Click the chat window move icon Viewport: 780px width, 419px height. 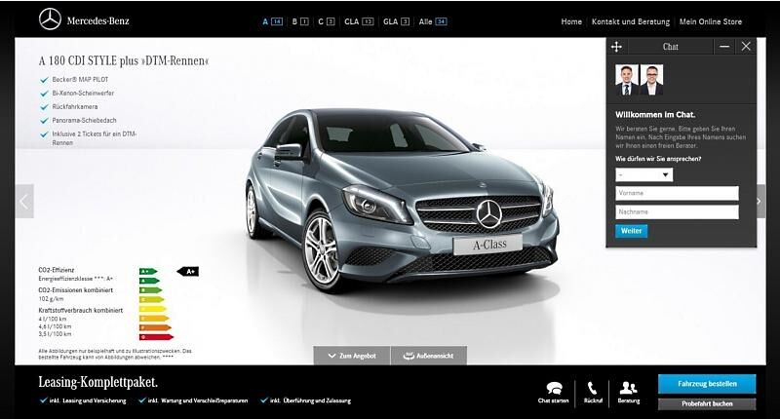[x=616, y=47]
